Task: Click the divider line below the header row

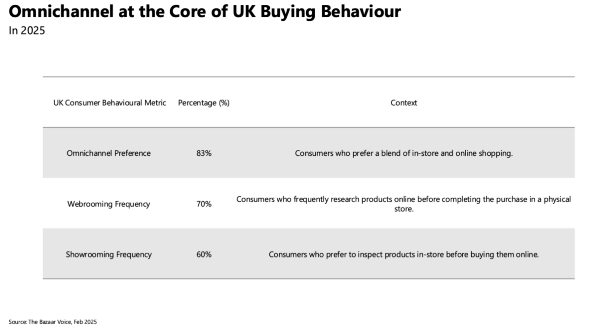Action: (x=308, y=127)
